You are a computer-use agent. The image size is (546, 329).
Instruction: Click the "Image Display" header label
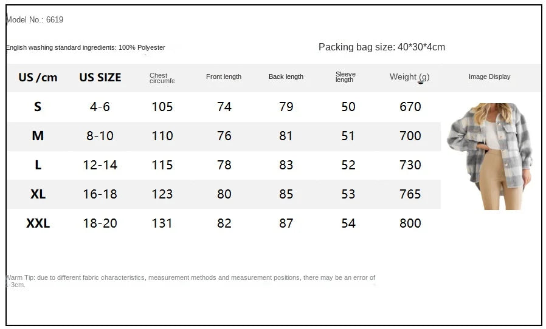pyautogui.click(x=489, y=76)
